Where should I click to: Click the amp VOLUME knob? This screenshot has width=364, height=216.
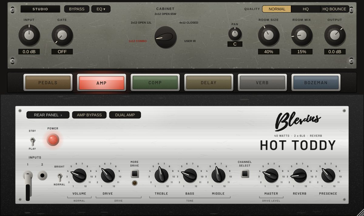click(79, 175)
